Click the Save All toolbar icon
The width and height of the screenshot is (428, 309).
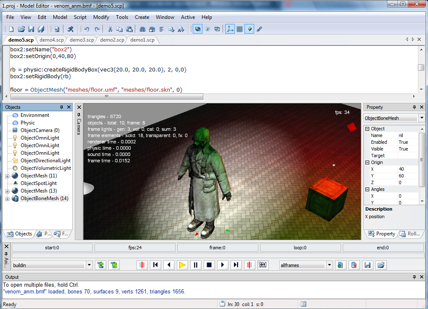pos(41,29)
